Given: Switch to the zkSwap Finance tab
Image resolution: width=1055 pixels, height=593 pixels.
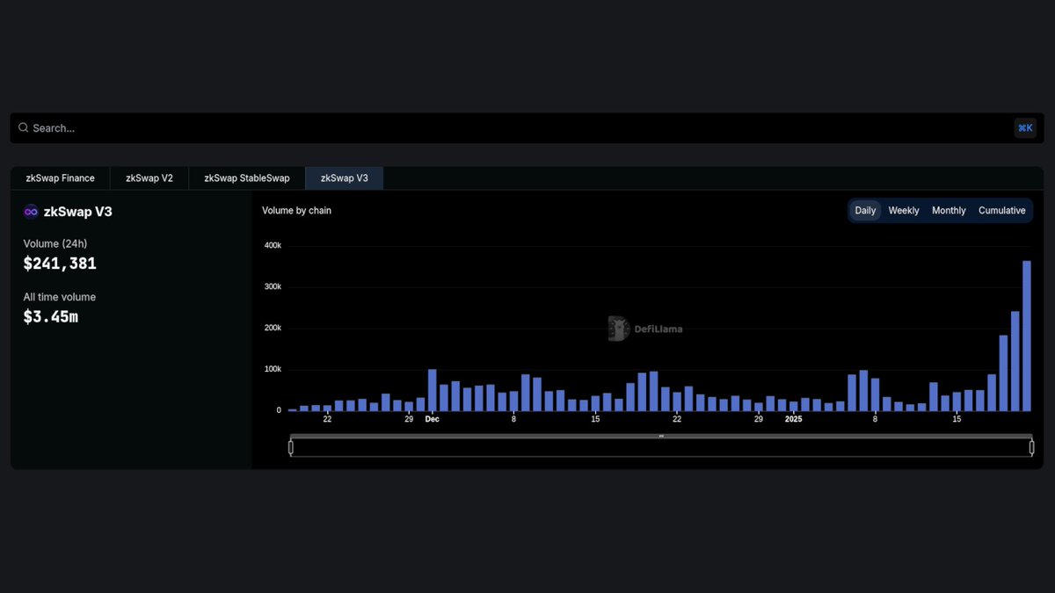Looking at the screenshot, I should [x=61, y=178].
